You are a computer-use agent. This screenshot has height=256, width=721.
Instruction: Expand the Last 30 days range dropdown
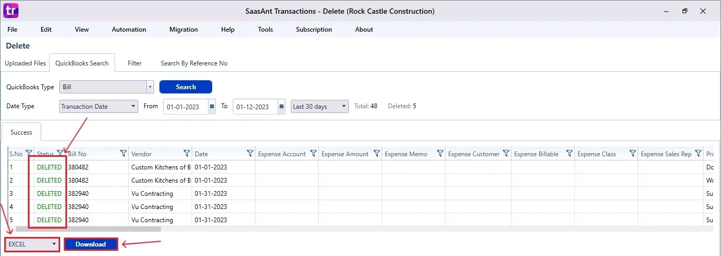344,107
